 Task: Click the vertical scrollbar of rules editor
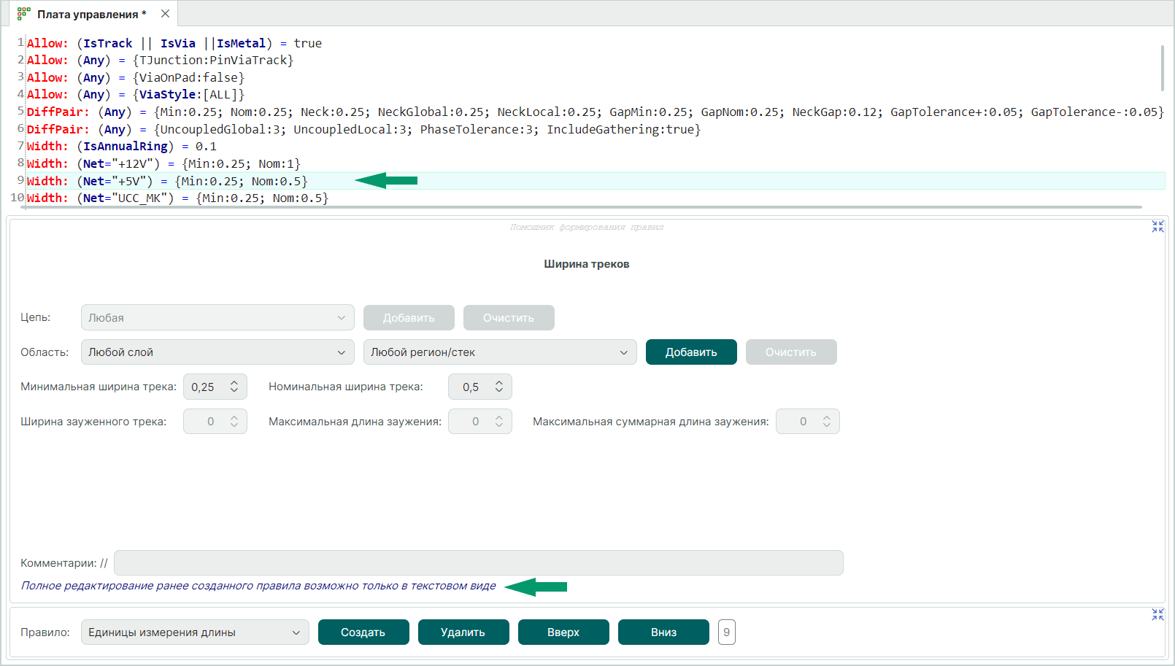pyautogui.click(x=1162, y=68)
